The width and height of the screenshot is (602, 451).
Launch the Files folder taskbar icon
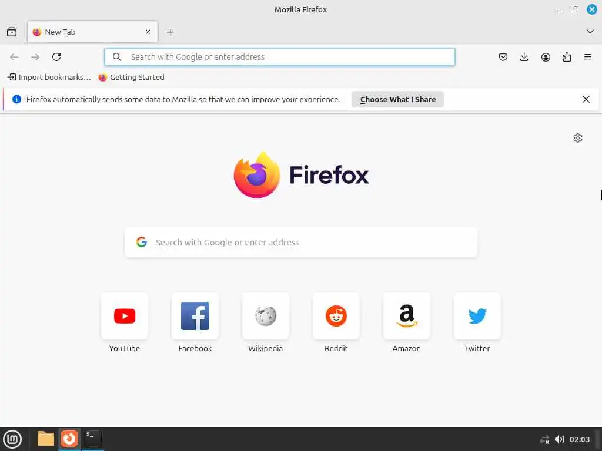click(46, 439)
